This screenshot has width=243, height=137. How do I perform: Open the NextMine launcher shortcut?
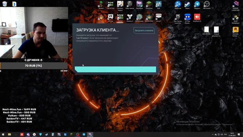click(139, 5)
